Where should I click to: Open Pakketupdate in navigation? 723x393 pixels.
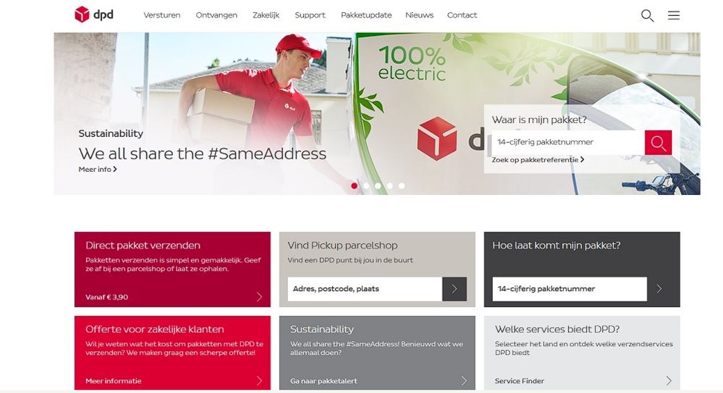pos(366,15)
